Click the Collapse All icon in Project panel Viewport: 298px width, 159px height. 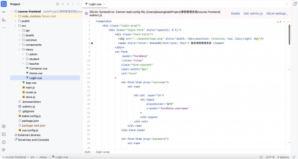pyautogui.click(x=68, y=4)
